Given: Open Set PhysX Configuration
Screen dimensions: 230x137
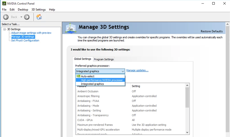Looking at the screenshot, I should (x=25, y=40).
